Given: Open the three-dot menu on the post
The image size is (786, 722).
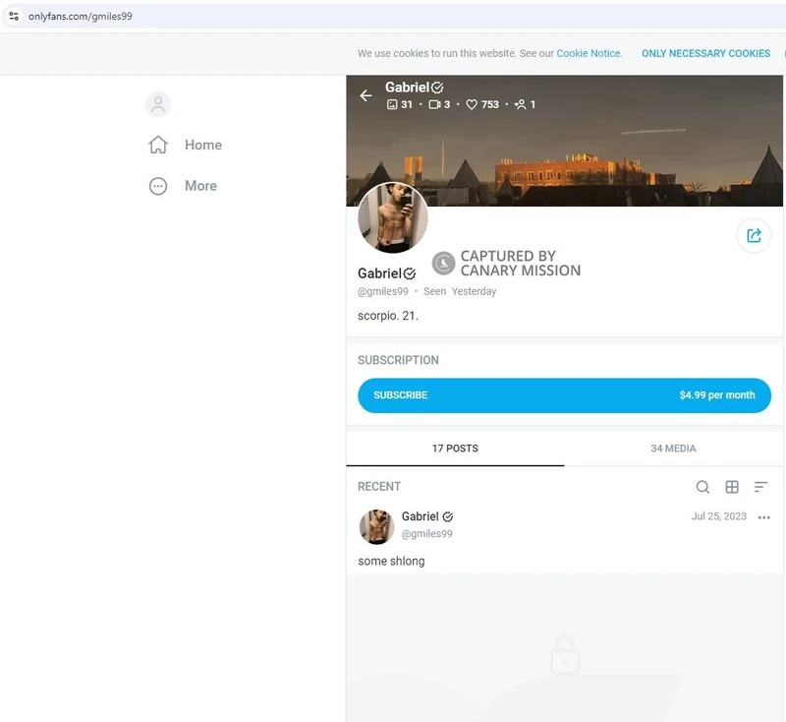Looking at the screenshot, I should tap(764, 517).
